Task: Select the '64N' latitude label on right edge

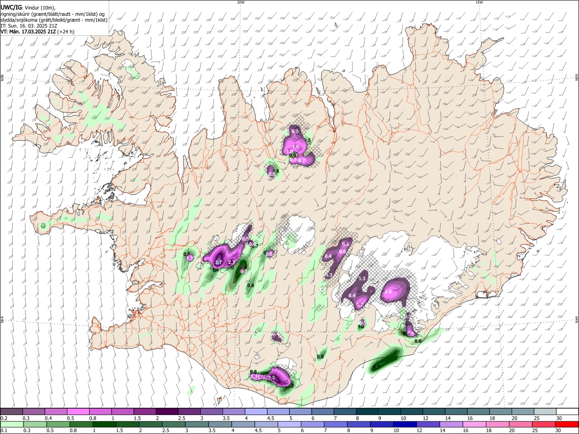Action: click(577, 319)
